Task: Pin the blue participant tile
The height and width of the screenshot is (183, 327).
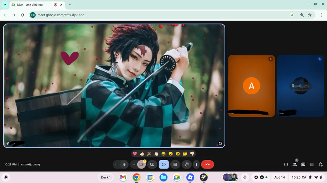Action: (x=293, y=86)
